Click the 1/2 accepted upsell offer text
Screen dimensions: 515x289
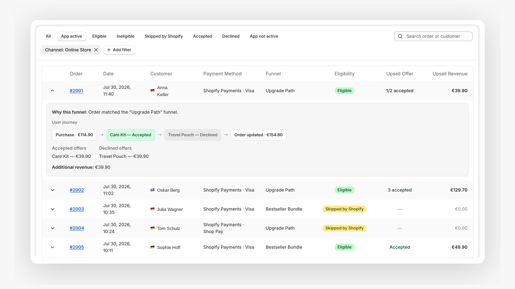(x=400, y=91)
